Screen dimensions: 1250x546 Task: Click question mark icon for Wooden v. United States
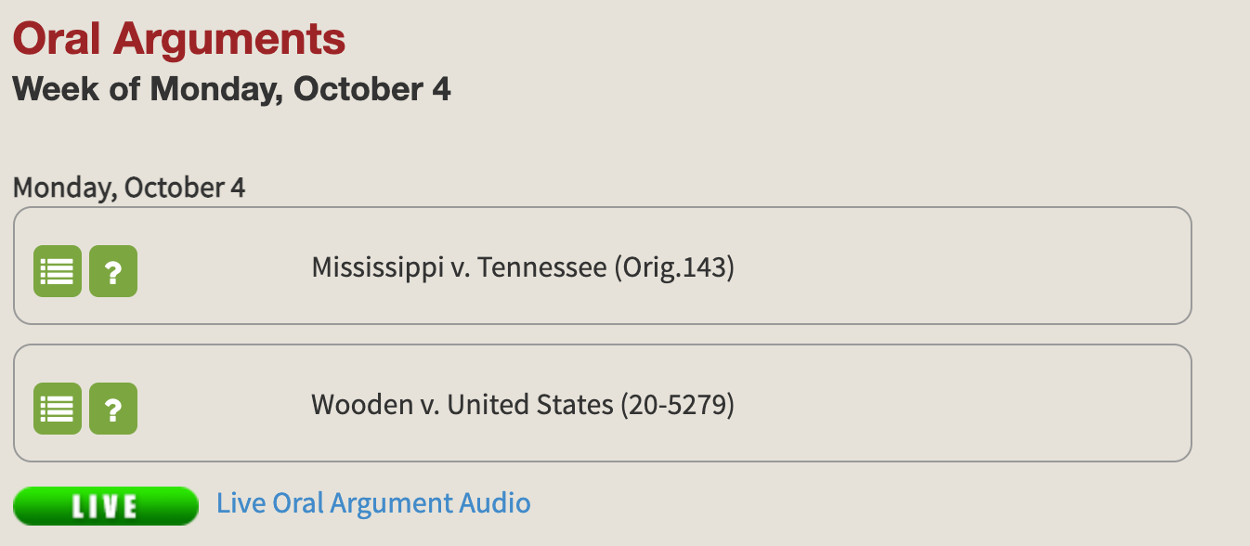point(113,409)
